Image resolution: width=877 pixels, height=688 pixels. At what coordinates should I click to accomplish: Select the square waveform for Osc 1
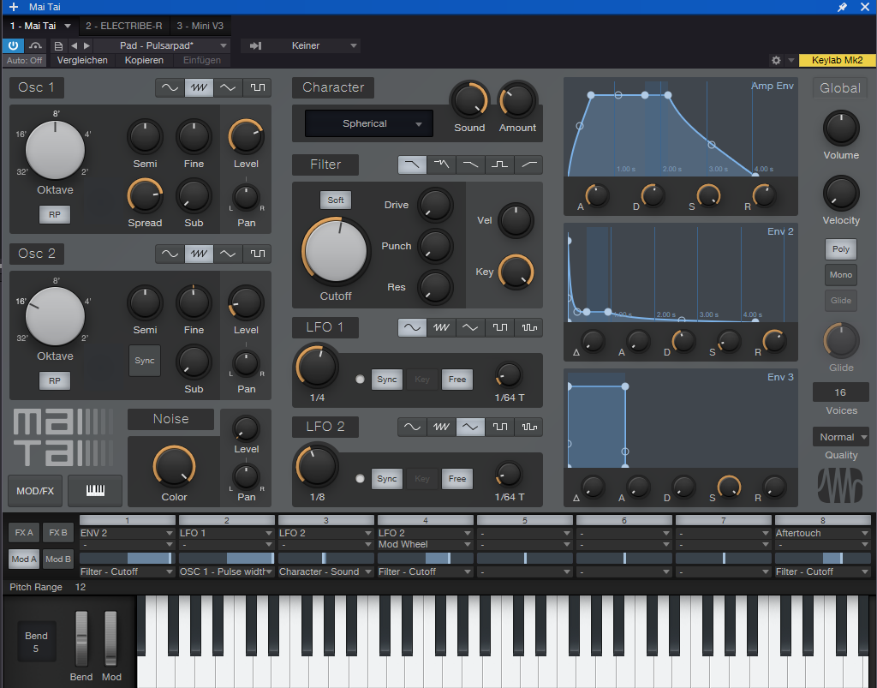tap(256, 87)
